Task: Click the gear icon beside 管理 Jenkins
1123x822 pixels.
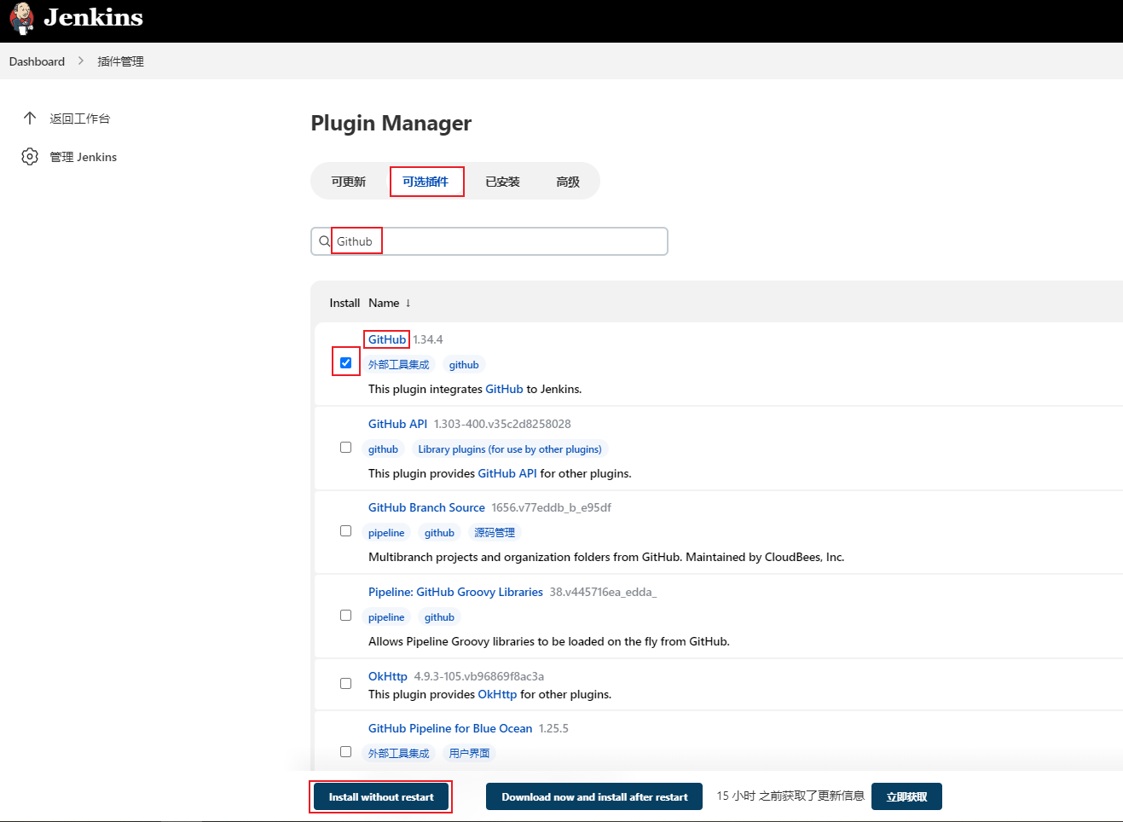Action: (x=30, y=156)
